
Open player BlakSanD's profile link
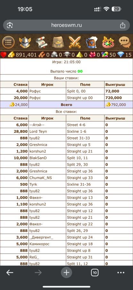click(38, 158)
